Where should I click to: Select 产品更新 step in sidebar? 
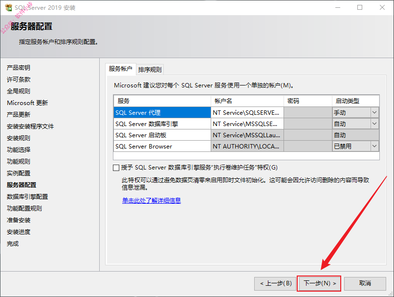click(x=19, y=114)
